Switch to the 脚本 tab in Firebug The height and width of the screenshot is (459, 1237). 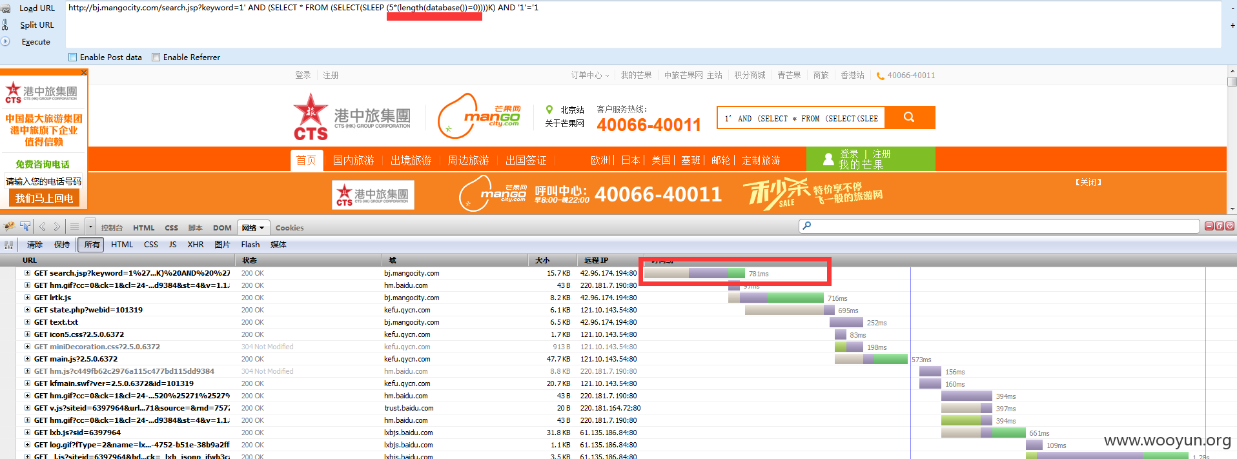point(195,228)
